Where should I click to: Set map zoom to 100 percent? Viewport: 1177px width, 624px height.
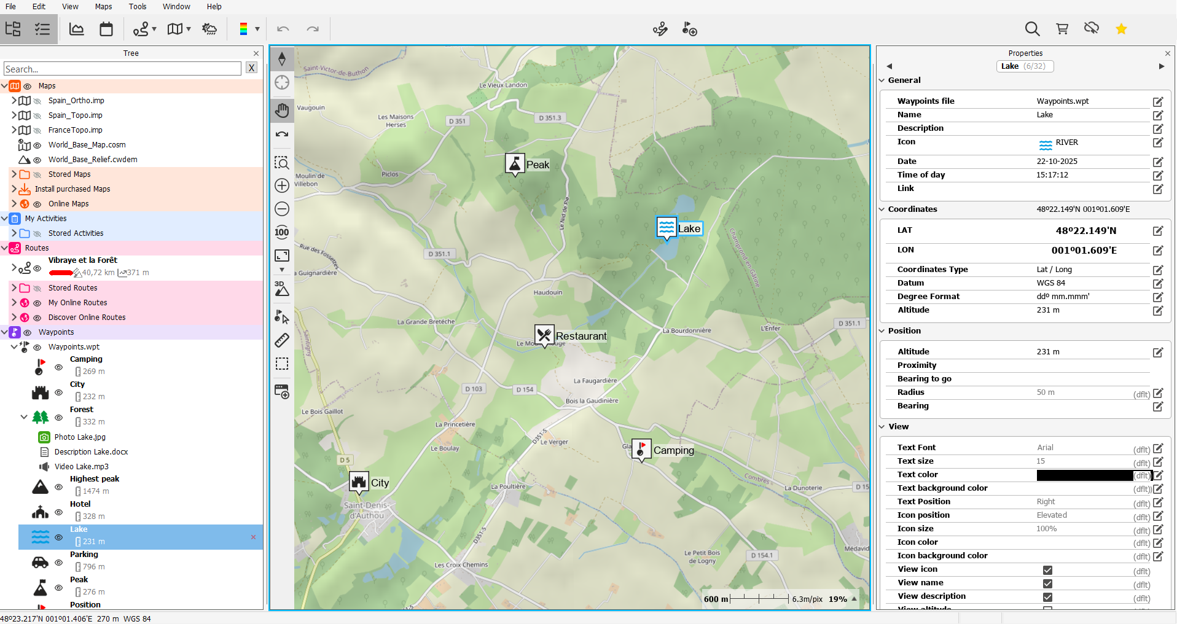click(x=282, y=232)
